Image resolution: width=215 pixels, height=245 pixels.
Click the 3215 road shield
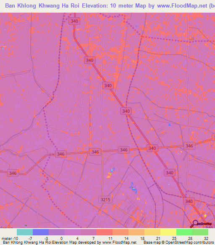[x=105, y=200]
